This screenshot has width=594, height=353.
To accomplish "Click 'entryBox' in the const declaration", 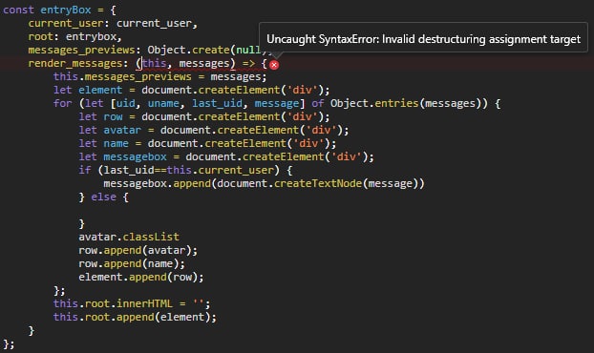I will tap(66, 10).
